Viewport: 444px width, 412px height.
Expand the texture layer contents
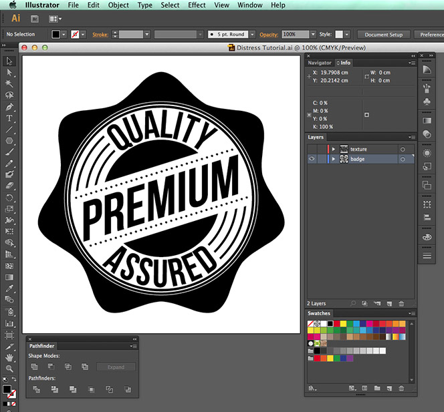[x=334, y=149]
